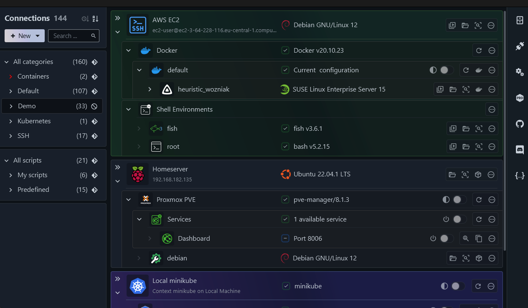
Task: Copy the Dashboard Port 8006 URL
Action: (479, 239)
